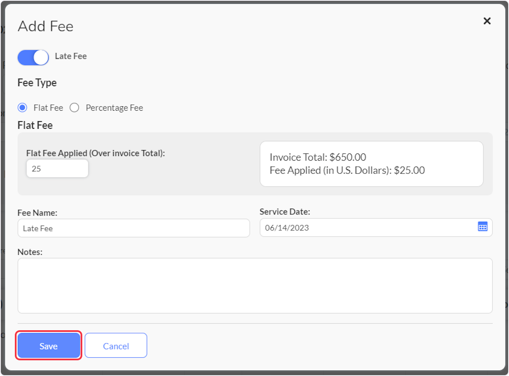
Task: Click the Fee Name: label
Action: (x=37, y=212)
